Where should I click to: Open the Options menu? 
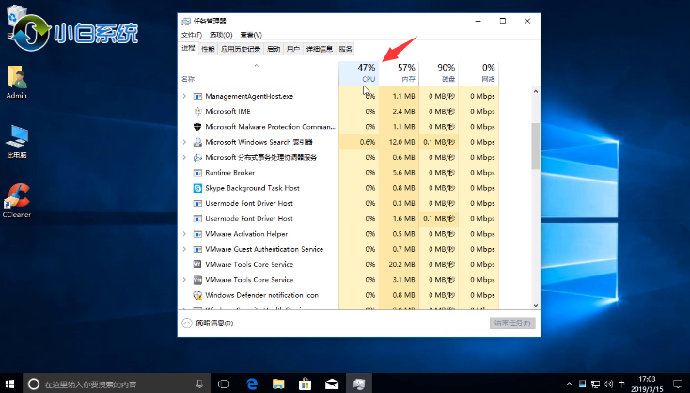click(221, 35)
